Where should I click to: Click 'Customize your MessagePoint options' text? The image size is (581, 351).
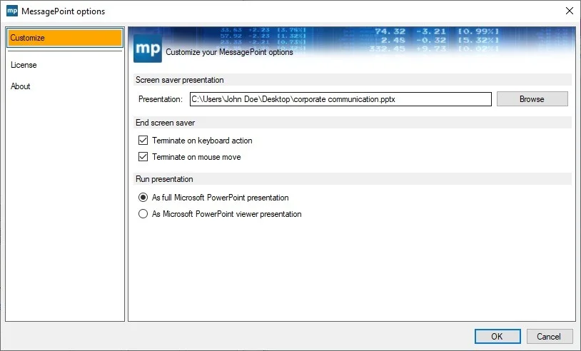(229, 52)
